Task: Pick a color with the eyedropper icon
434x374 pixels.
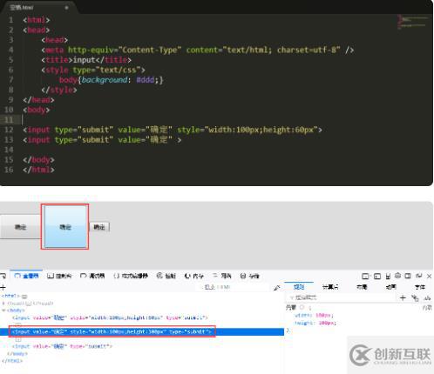Action: (277, 288)
